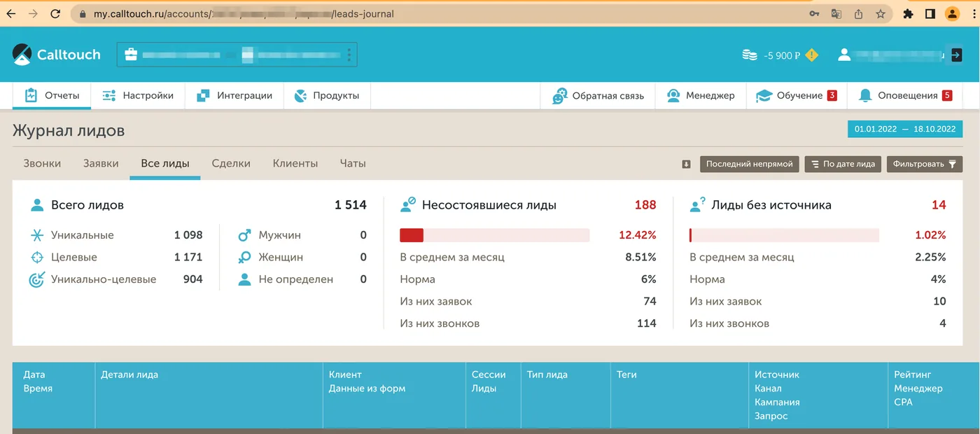Click the Лиды без источника count 14
The width and height of the screenshot is (980, 434).
click(939, 205)
